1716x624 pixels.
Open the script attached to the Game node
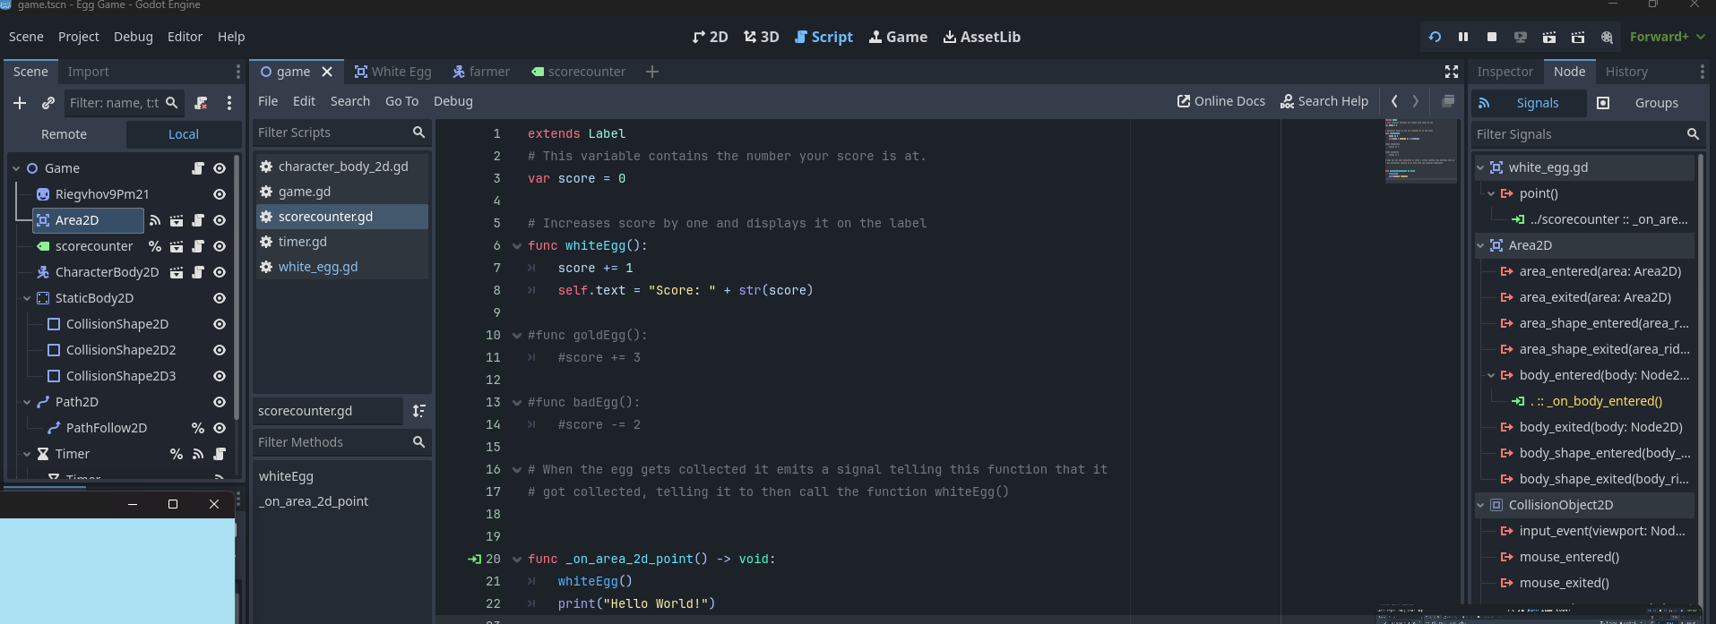pyautogui.click(x=198, y=168)
